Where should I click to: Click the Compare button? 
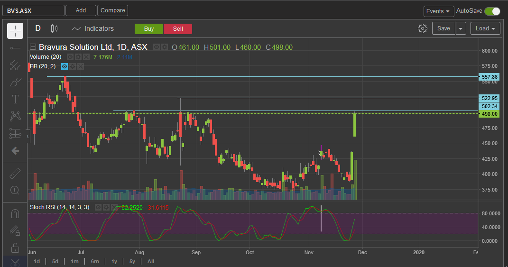(113, 10)
